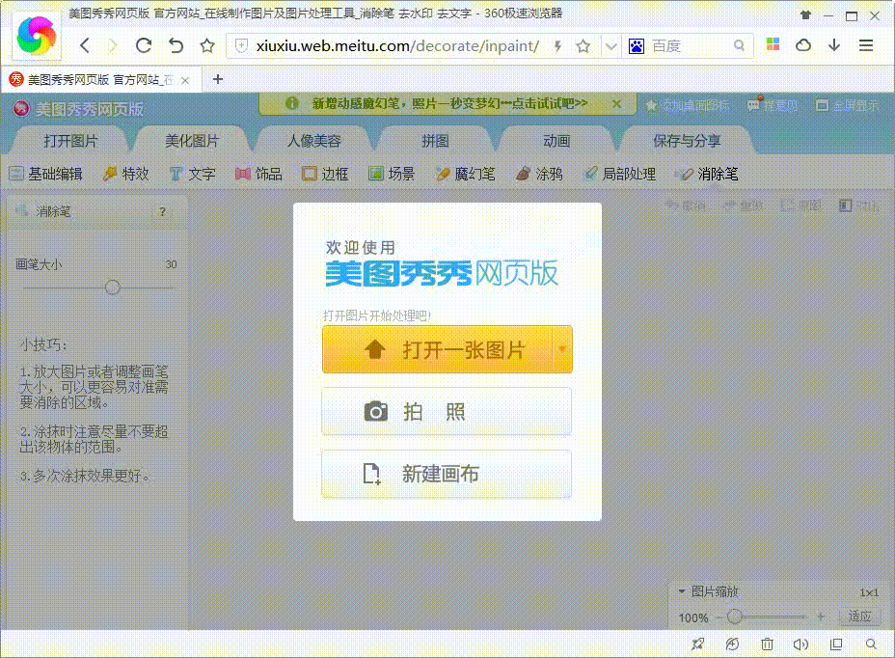The width and height of the screenshot is (895, 658).
Task: Select the 消除笔 eraser pen tool
Action: tap(707, 174)
